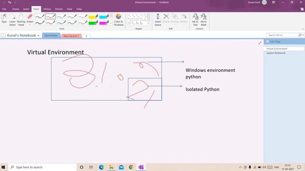Pick the red pen in top row
The width and height of the screenshot is (305, 171).
coord(51,17)
